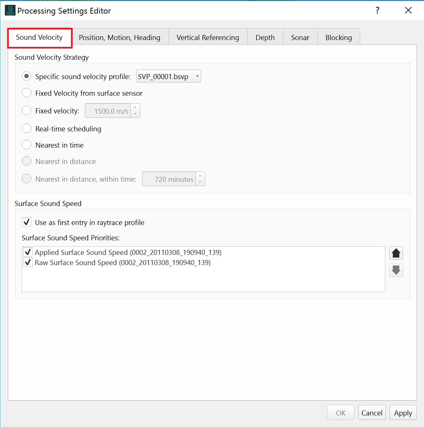The width and height of the screenshot is (424, 427).
Task: Select the Fixed velocity radio button
Action: pyautogui.click(x=26, y=111)
